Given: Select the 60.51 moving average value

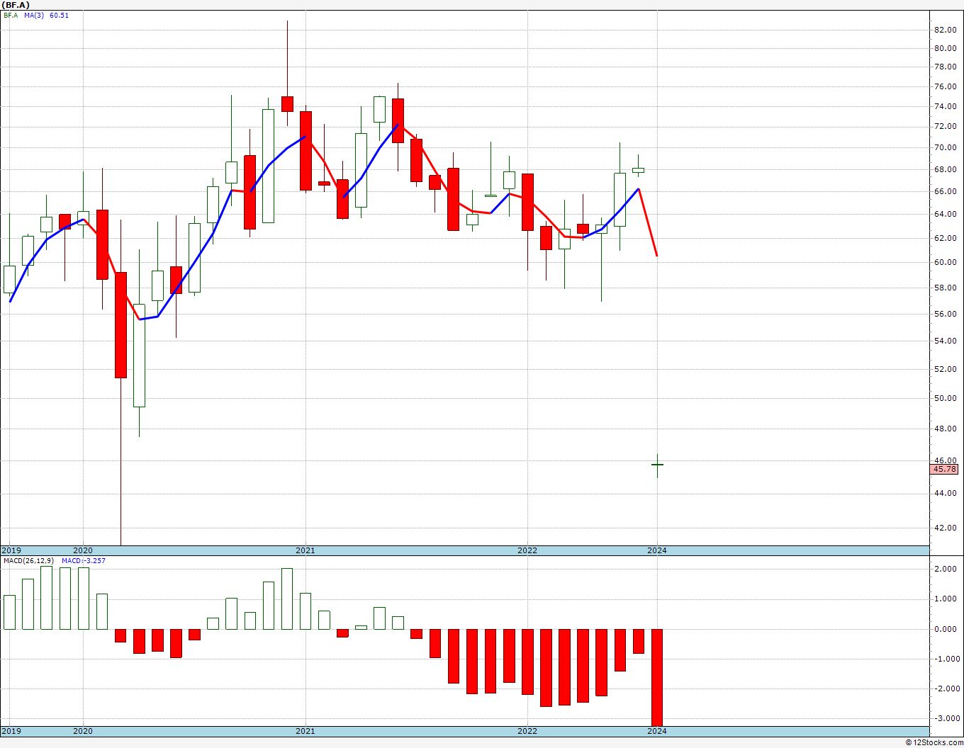Looking at the screenshot, I should (59, 16).
